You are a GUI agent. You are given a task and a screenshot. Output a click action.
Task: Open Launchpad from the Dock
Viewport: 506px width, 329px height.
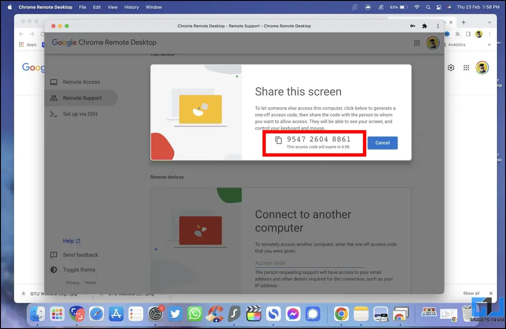[x=57, y=314]
